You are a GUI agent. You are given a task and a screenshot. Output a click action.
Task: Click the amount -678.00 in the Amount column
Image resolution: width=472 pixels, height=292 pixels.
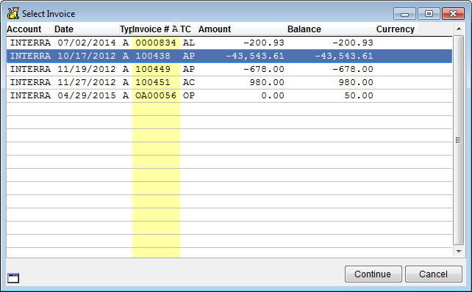click(x=264, y=69)
